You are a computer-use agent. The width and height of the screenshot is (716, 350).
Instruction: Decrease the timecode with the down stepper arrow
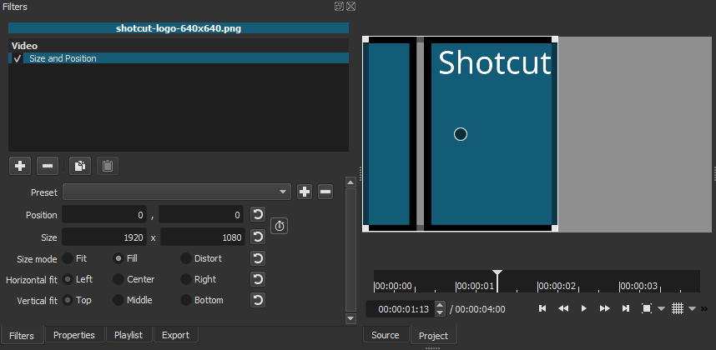pyautogui.click(x=439, y=312)
